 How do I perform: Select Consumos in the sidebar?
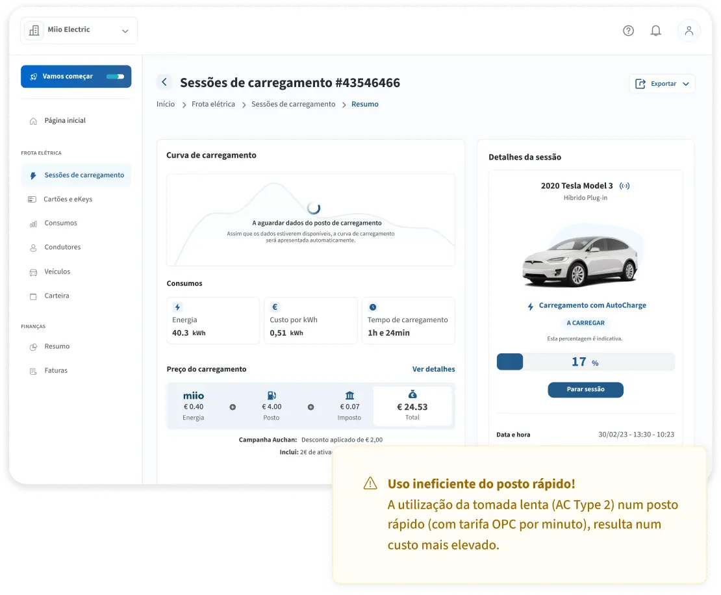pyautogui.click(x=60, y=223)
